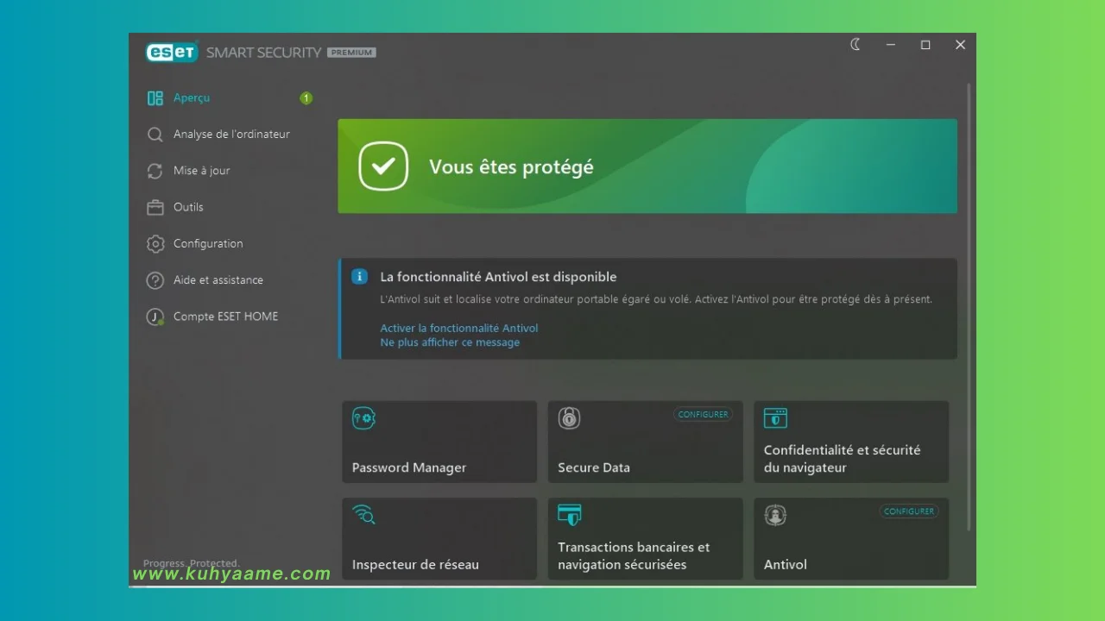This screenshot has height=621, width=1105.
Task: Click the Password Manager key icon
Action: point(363,418)
